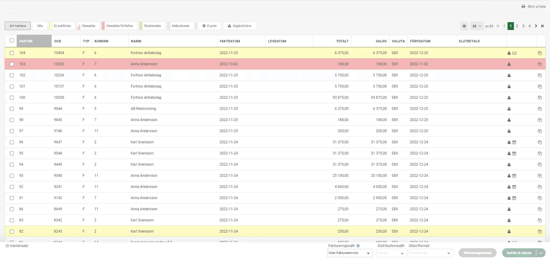Click the Åtgärd krävs filter button
This screenshot has height=259, width=550.
(x=240, y=26)
